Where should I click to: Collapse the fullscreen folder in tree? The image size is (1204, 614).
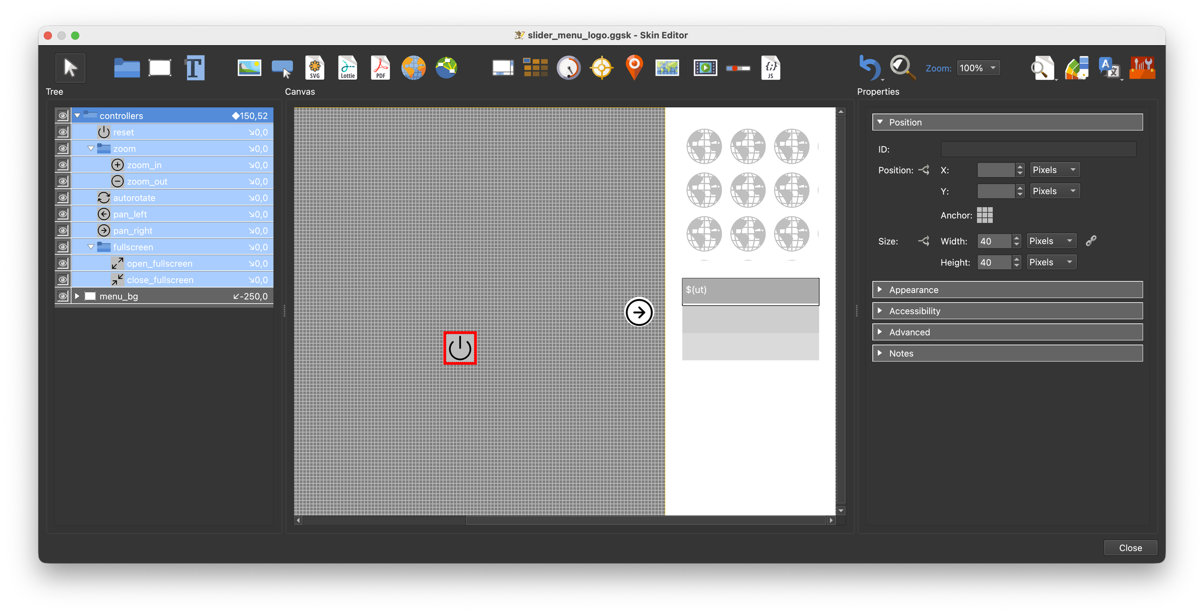pyautogui.click(x=91, y=247)
